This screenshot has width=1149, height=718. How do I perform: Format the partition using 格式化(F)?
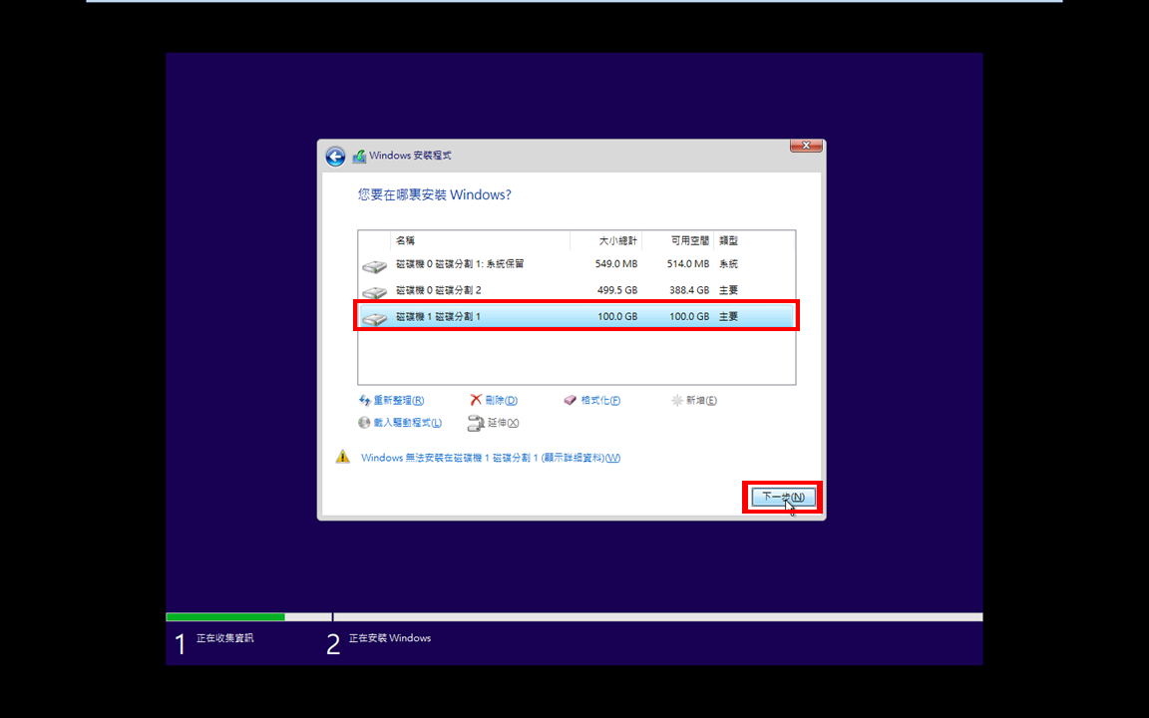(x=600, y=401)
